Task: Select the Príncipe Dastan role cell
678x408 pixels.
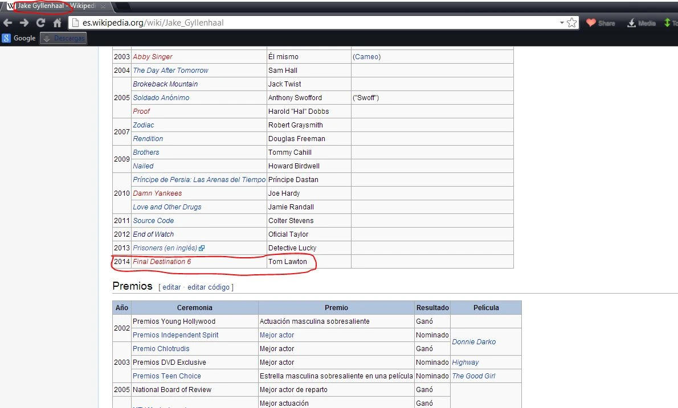Action: click(309, 180)
